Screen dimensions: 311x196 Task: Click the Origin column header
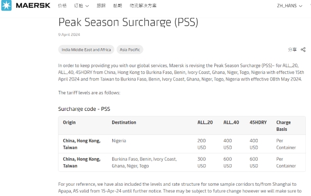tap(69, 122)
